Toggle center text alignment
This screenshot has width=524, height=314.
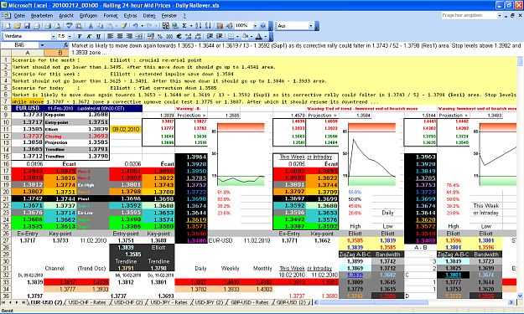(120, 36)
